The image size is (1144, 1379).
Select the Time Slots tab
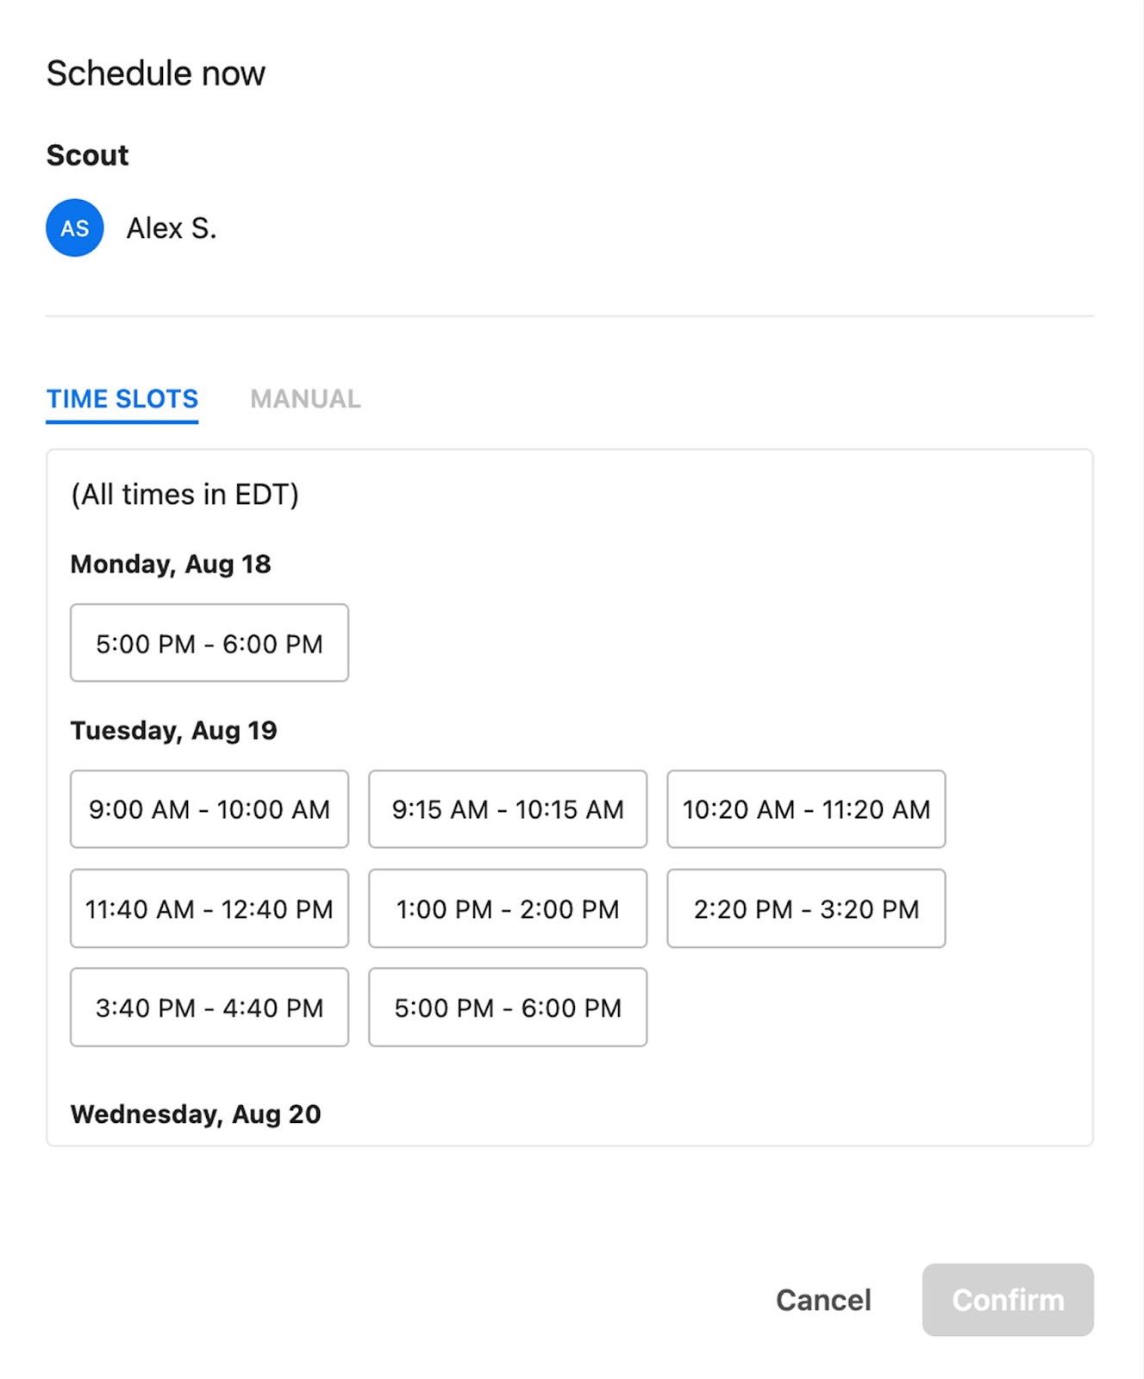click(122, 399)
